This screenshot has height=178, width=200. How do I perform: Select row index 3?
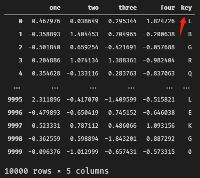click(x=20, y=60)
